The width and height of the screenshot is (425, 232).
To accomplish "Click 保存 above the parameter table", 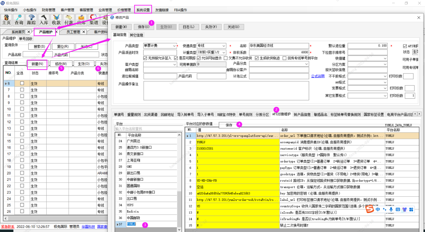I will [229, 125].
